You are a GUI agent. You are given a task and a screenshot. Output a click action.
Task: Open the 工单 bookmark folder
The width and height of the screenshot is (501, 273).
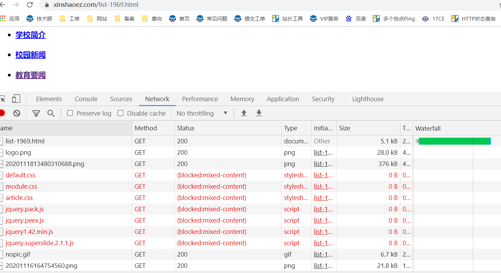(x=69, y=19)
